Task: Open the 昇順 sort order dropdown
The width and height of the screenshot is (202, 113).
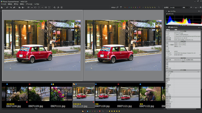Action: pos(186,8)
